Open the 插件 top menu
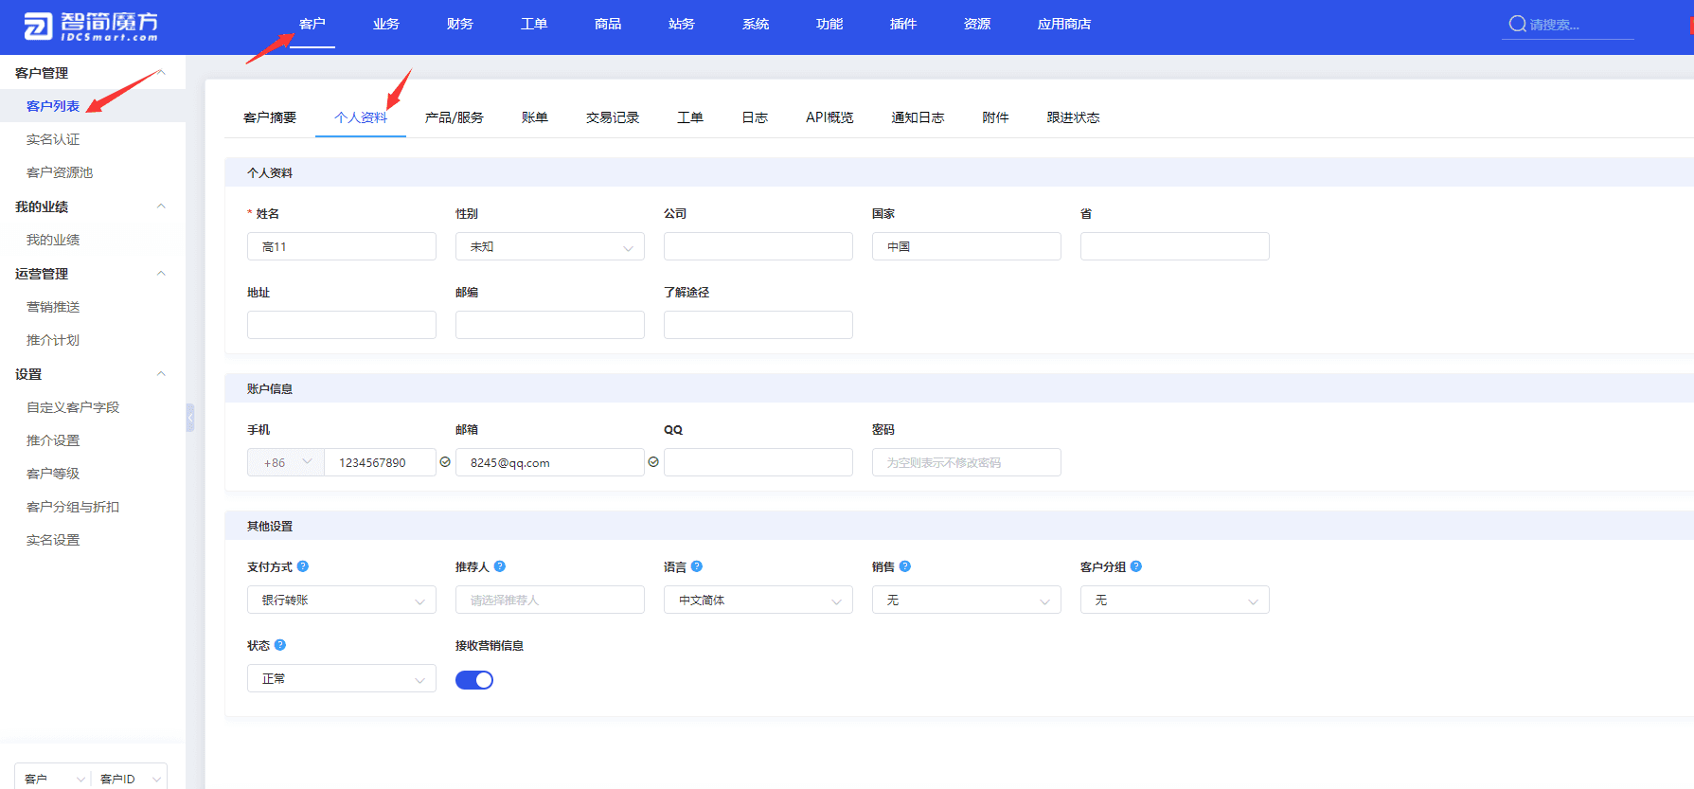 (x=903, y=24)
